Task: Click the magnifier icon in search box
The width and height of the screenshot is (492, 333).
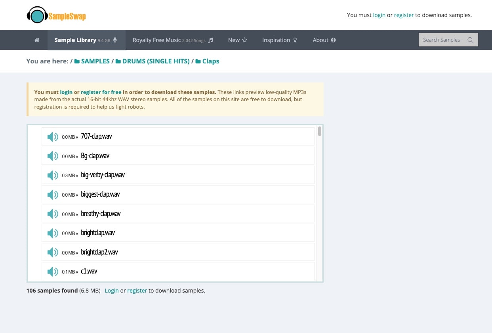Action: pyautogui.click(x=470, y=40)
